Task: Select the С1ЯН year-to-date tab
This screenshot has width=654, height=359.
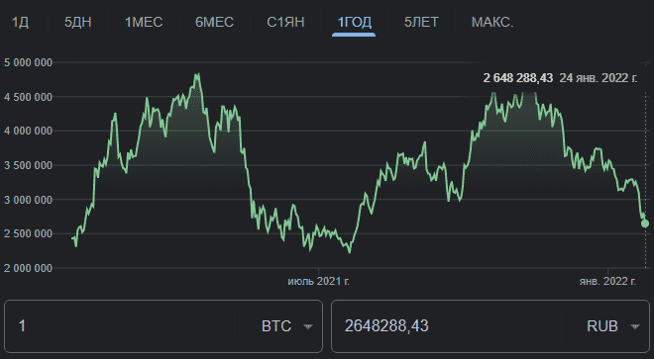Action: [285, 22]
